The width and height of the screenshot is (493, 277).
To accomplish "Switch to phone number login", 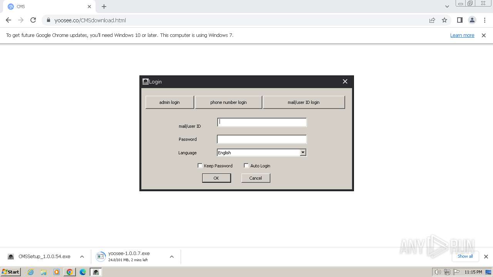I will 228,102.
